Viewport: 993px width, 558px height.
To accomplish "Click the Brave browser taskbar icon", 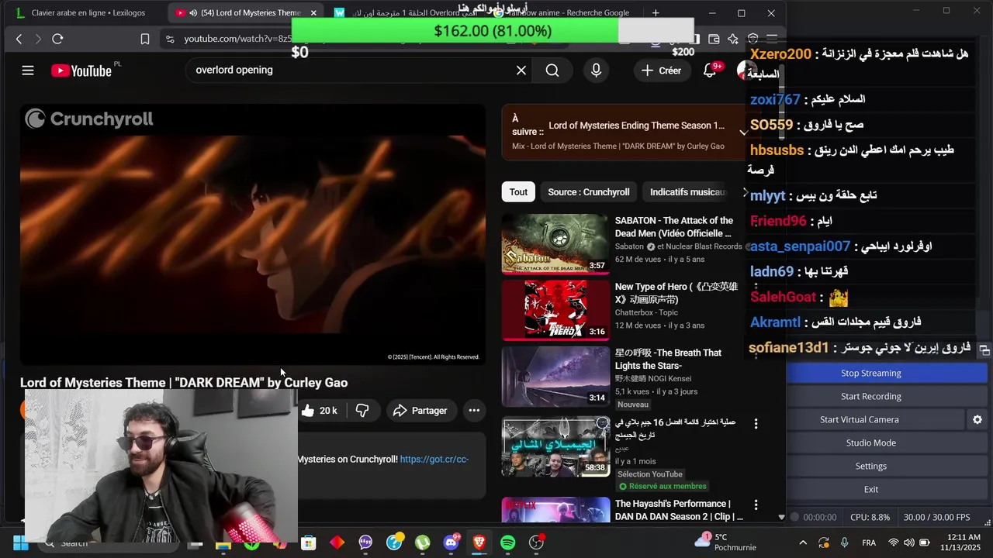I will [x=479, y=542].
